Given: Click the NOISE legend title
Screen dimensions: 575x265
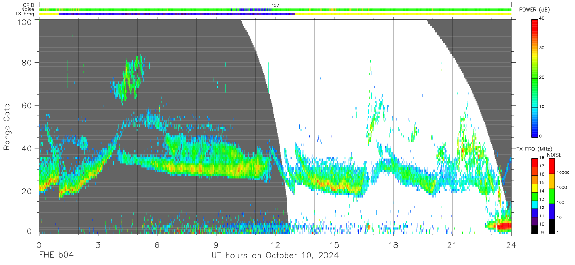Looking at the screenshot, I should tap(555, 155).
